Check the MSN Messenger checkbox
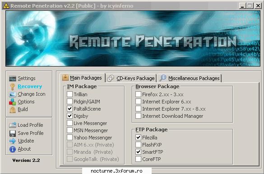The image size is (264, 174). 69,130
